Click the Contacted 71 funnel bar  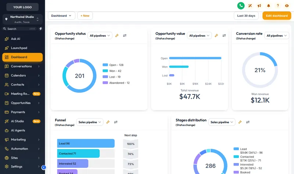point(78,153)
